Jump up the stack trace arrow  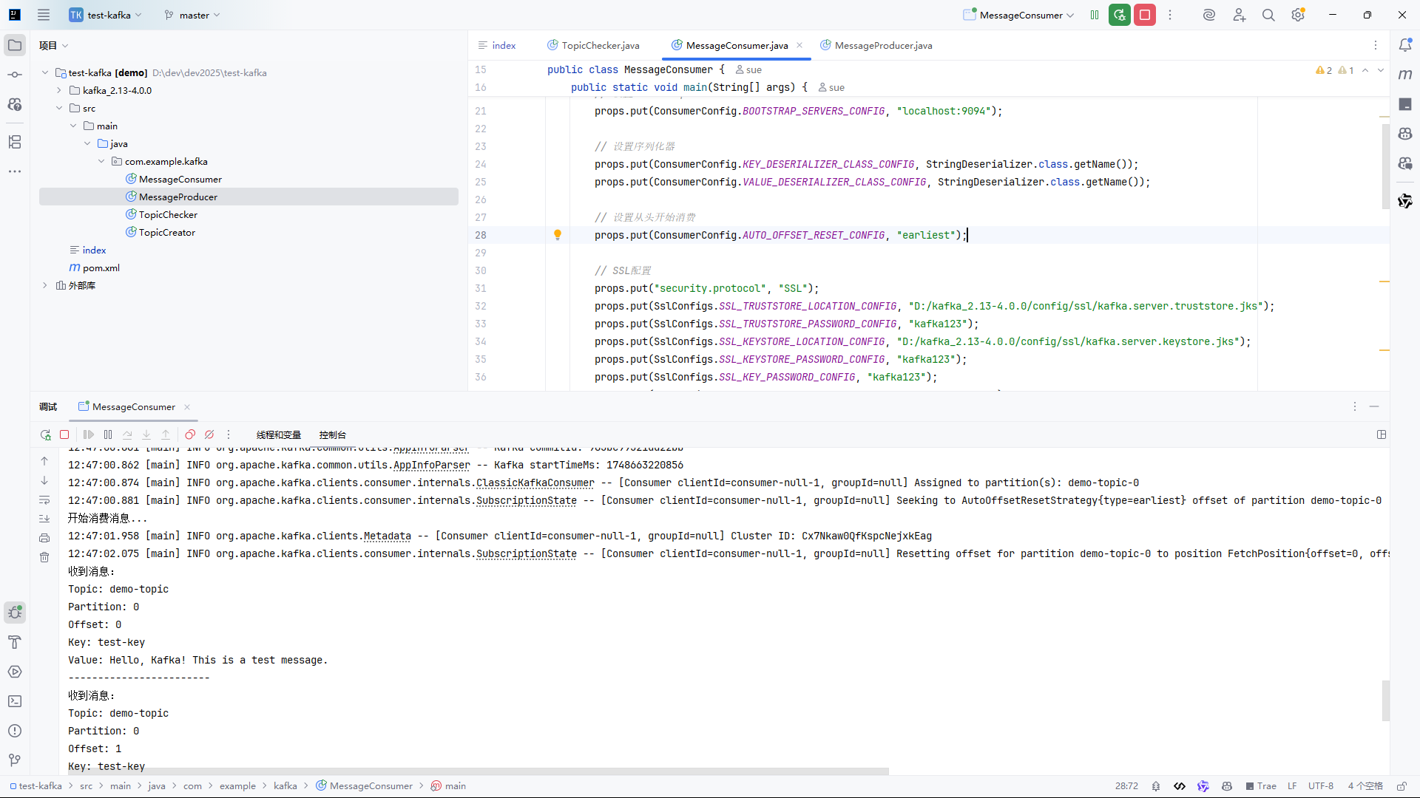coord(44,461)
